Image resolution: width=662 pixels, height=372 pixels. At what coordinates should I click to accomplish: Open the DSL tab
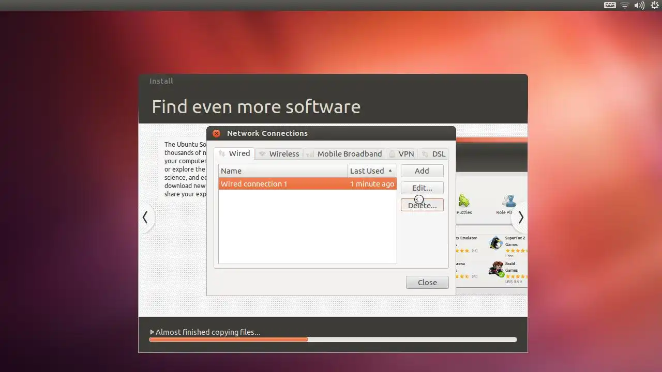[x=433, y=154]
